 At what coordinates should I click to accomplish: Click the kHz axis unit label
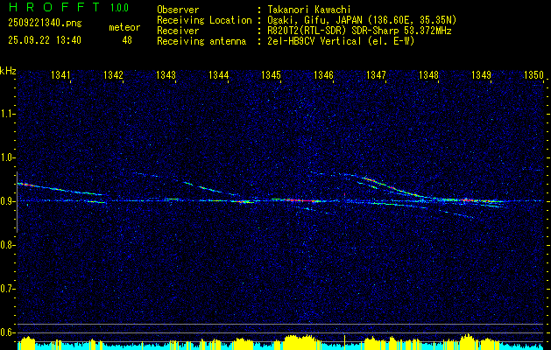pos(8,71)
